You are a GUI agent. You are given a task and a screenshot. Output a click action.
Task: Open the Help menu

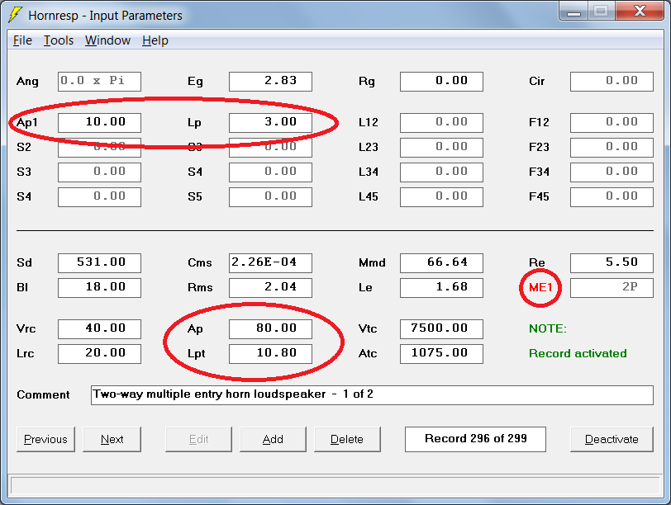tap(155, 40)
